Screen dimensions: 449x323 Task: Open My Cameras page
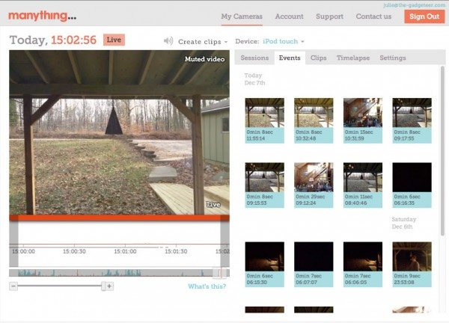point(242,16)
